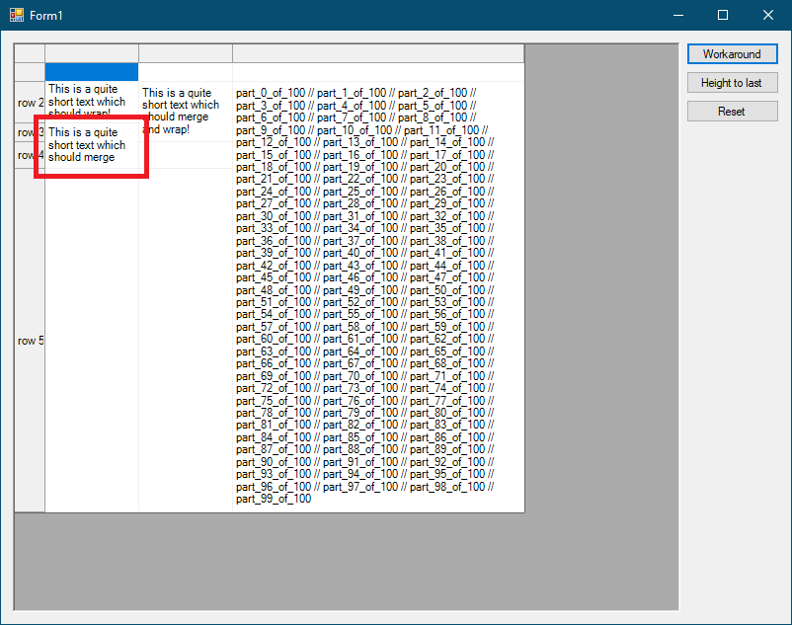Viewport: 792px width, 625px height.
Task: Close the Form1 window
Action: pyautogui.click(x=768, y=15)
